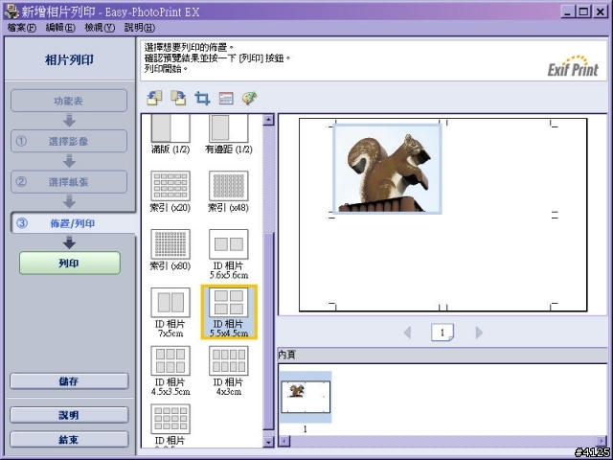The height and width of the screenshot is (460, 613).
Task: Select ID 相片 5.6x5.6cm layout icon
Action: point(229,244)
